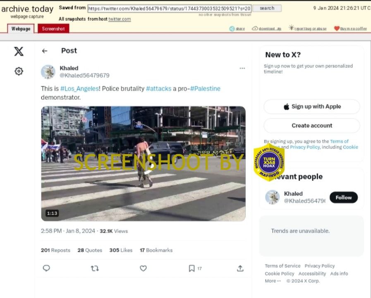Click the reply speech bubble icon
Viewport: 371px width, 298px height.
point(46,268)
